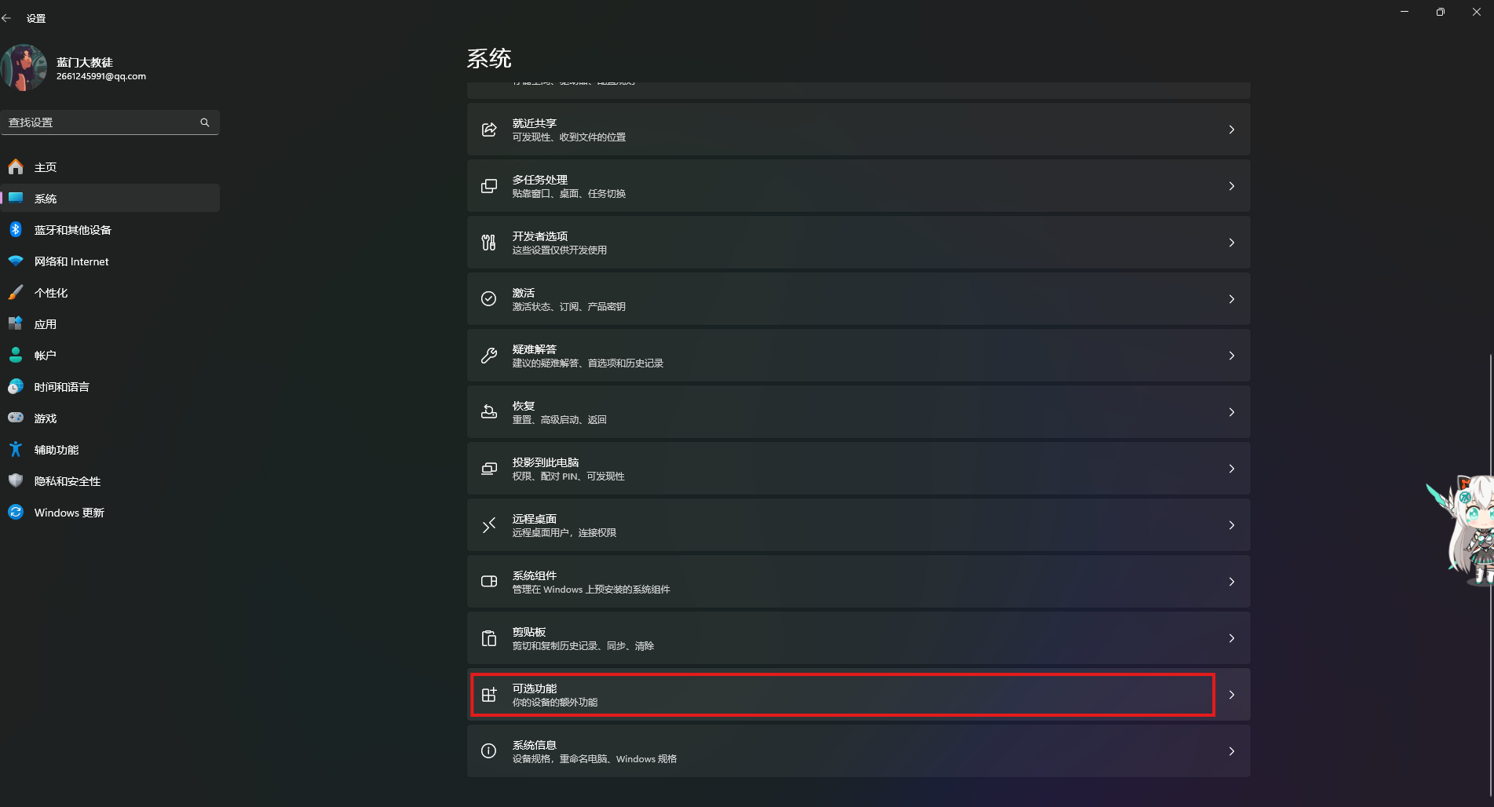The width and height of the screenshot is (1494, 807).
Task: Open Project to this PC (投影到此电脑)
Action: (857, 469)
